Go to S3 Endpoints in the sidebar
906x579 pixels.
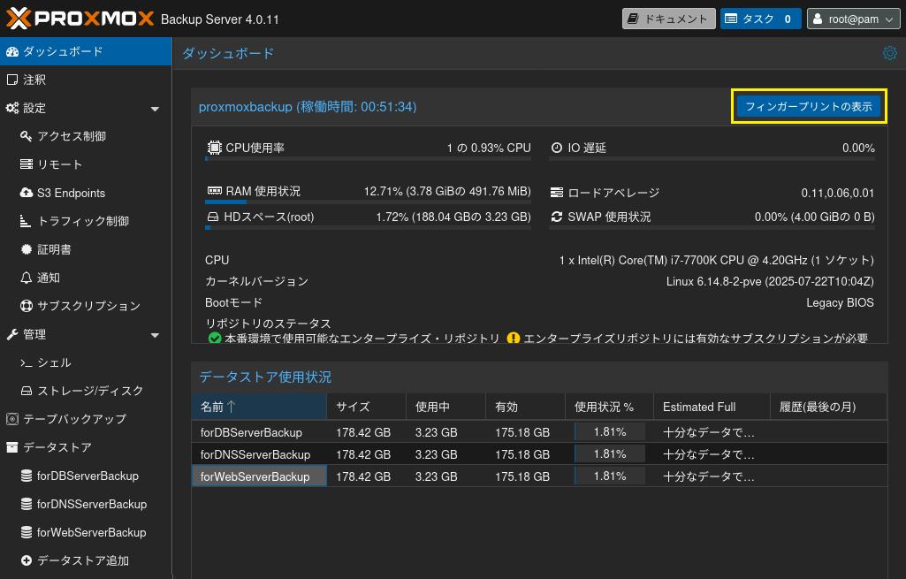click(86, 193)
